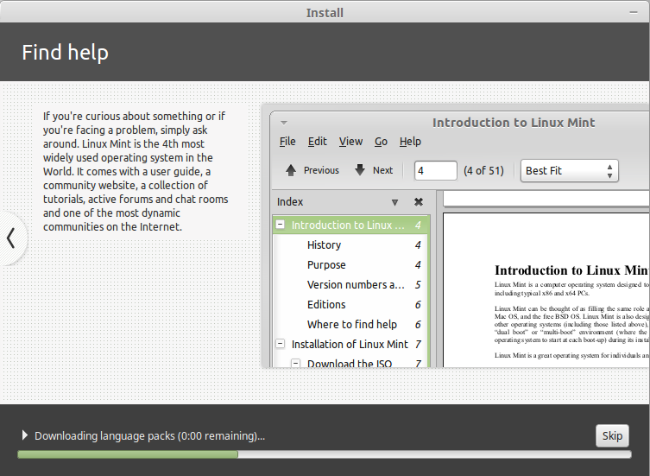This screenshot has height=476, width=650.
Task: Minimize the Install window
Action: point(633,12)
